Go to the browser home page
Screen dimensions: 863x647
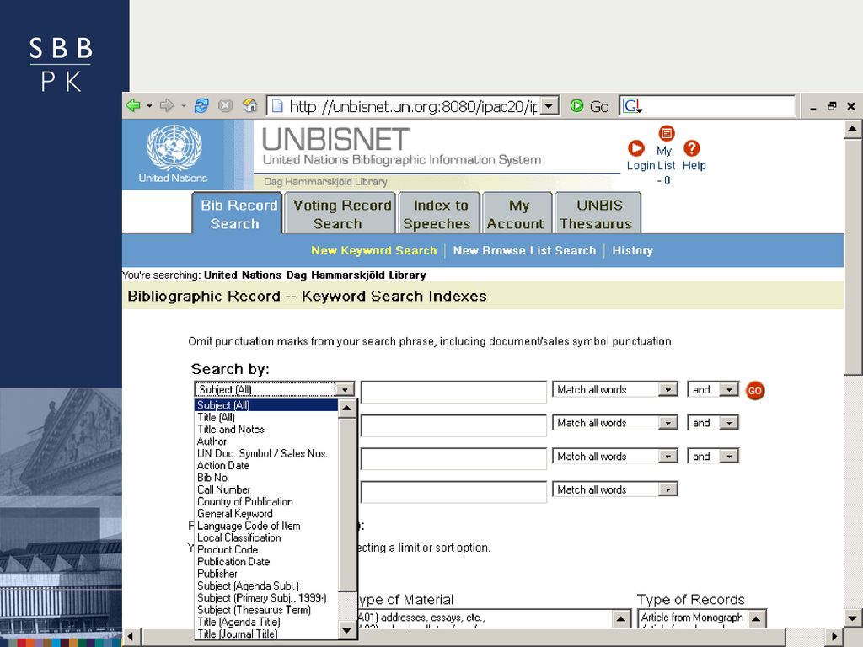249,105
